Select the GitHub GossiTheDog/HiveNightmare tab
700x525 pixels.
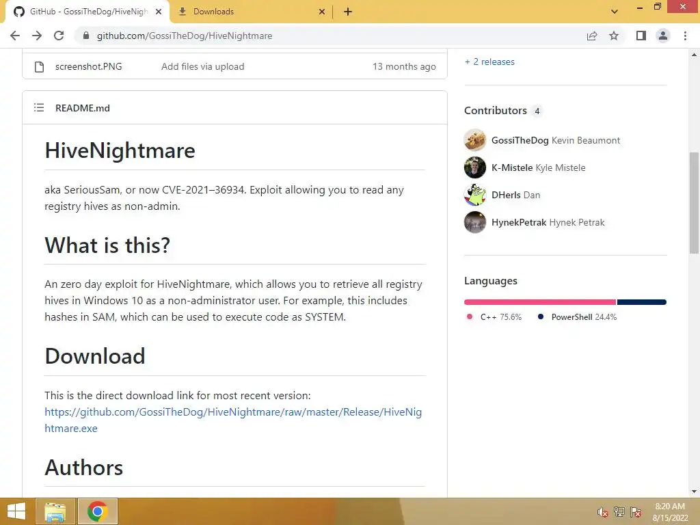(87, 12)
